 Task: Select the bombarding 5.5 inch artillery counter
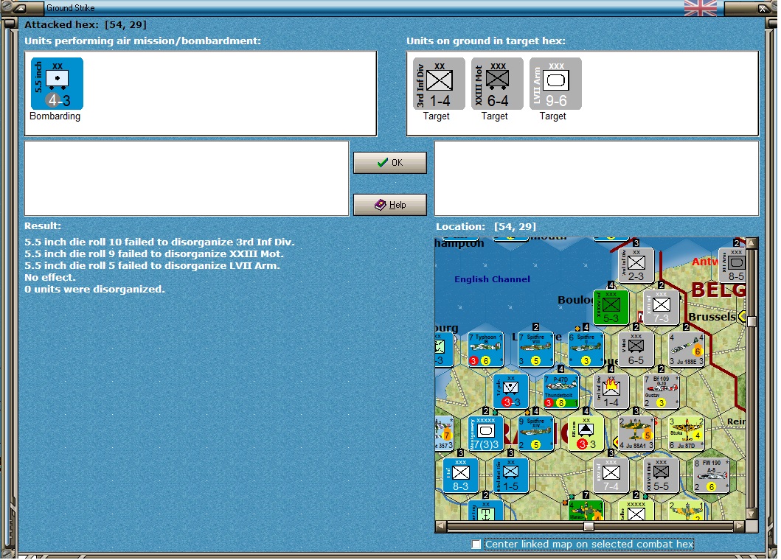[x=57, y=83]
